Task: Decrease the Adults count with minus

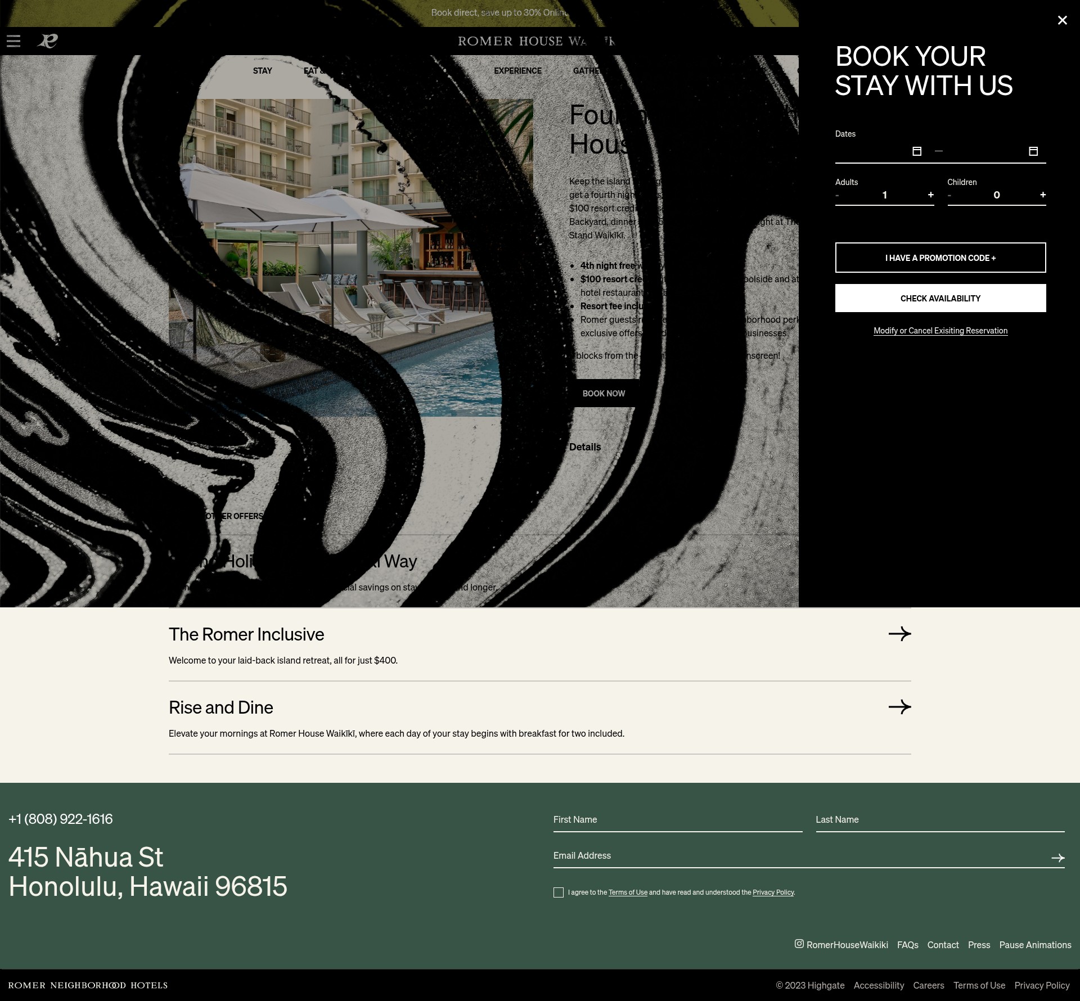Action: [838, 195]
